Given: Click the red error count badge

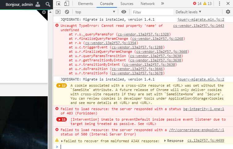Looking at the screenshot, I should (x=197, y=4).
